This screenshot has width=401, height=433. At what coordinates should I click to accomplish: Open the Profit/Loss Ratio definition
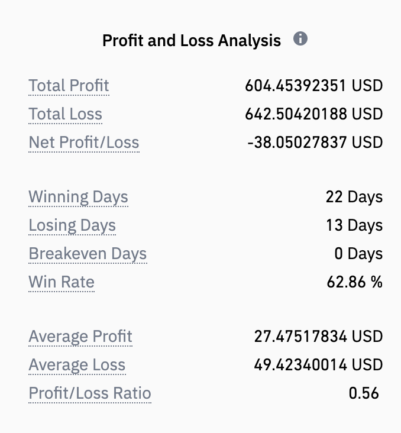[90, 393]
